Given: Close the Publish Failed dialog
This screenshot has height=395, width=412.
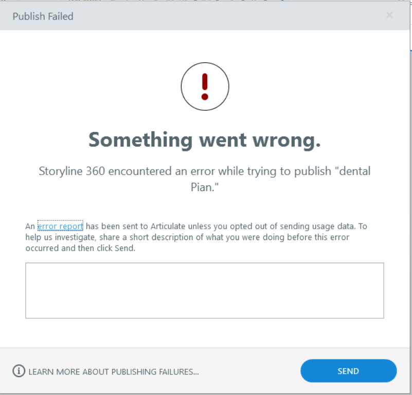Looking at the screenshot, I should (x=389, y=15).
